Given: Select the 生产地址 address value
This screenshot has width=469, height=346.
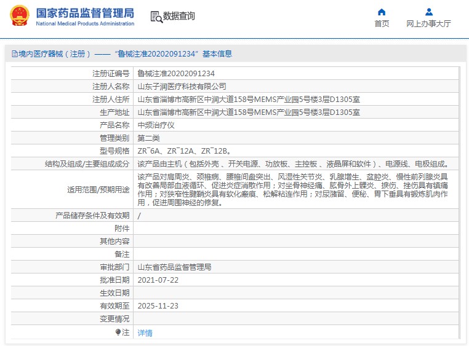Looking at the screenshot, I should [x=249, y=112].
